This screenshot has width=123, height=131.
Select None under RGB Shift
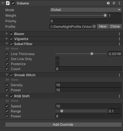[x=15, y=101]
